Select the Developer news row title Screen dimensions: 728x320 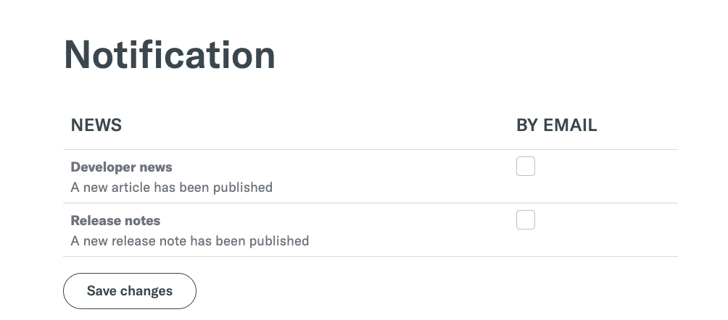(121, 167)
